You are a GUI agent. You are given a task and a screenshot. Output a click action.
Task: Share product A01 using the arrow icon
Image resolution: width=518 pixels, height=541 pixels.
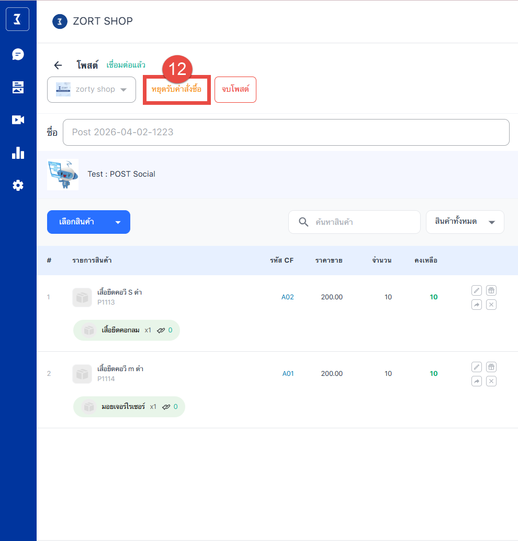476,381
